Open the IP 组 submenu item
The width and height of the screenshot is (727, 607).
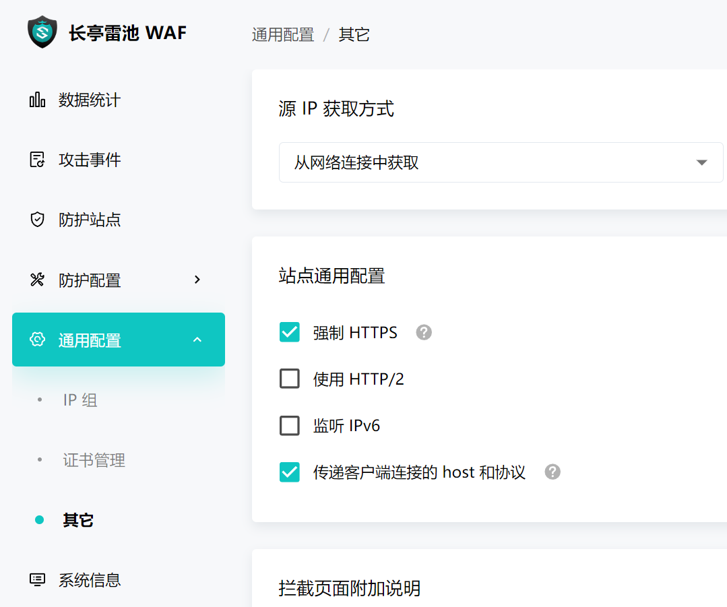click(x=80, y=400)
